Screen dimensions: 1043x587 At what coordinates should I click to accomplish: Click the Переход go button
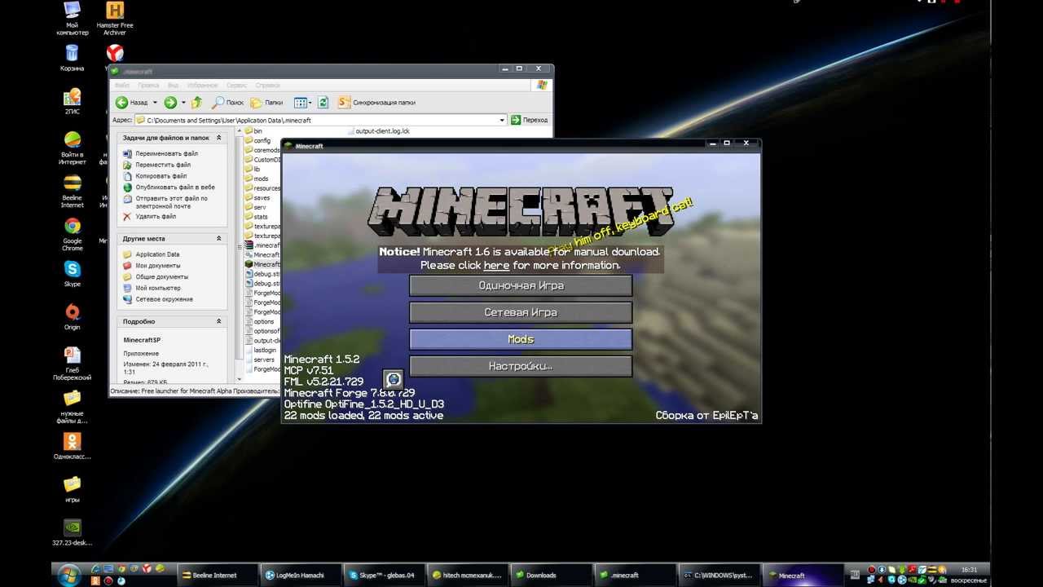click(530, 120)
